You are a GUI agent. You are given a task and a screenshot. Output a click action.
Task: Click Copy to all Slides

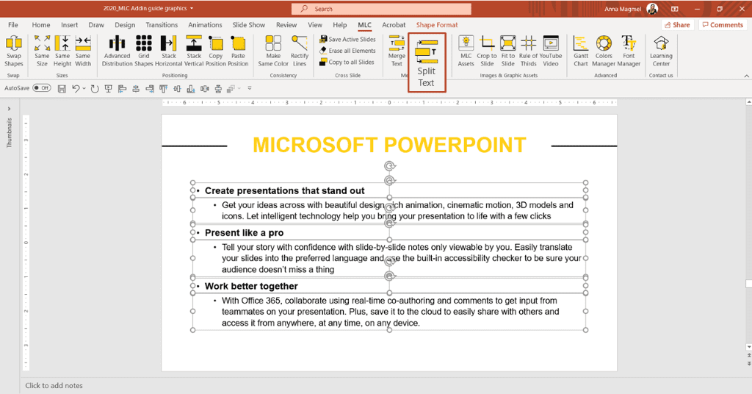click(x=347, y=62)
